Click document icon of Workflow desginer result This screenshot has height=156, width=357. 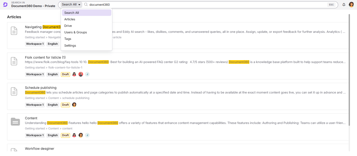click(14, 150)
